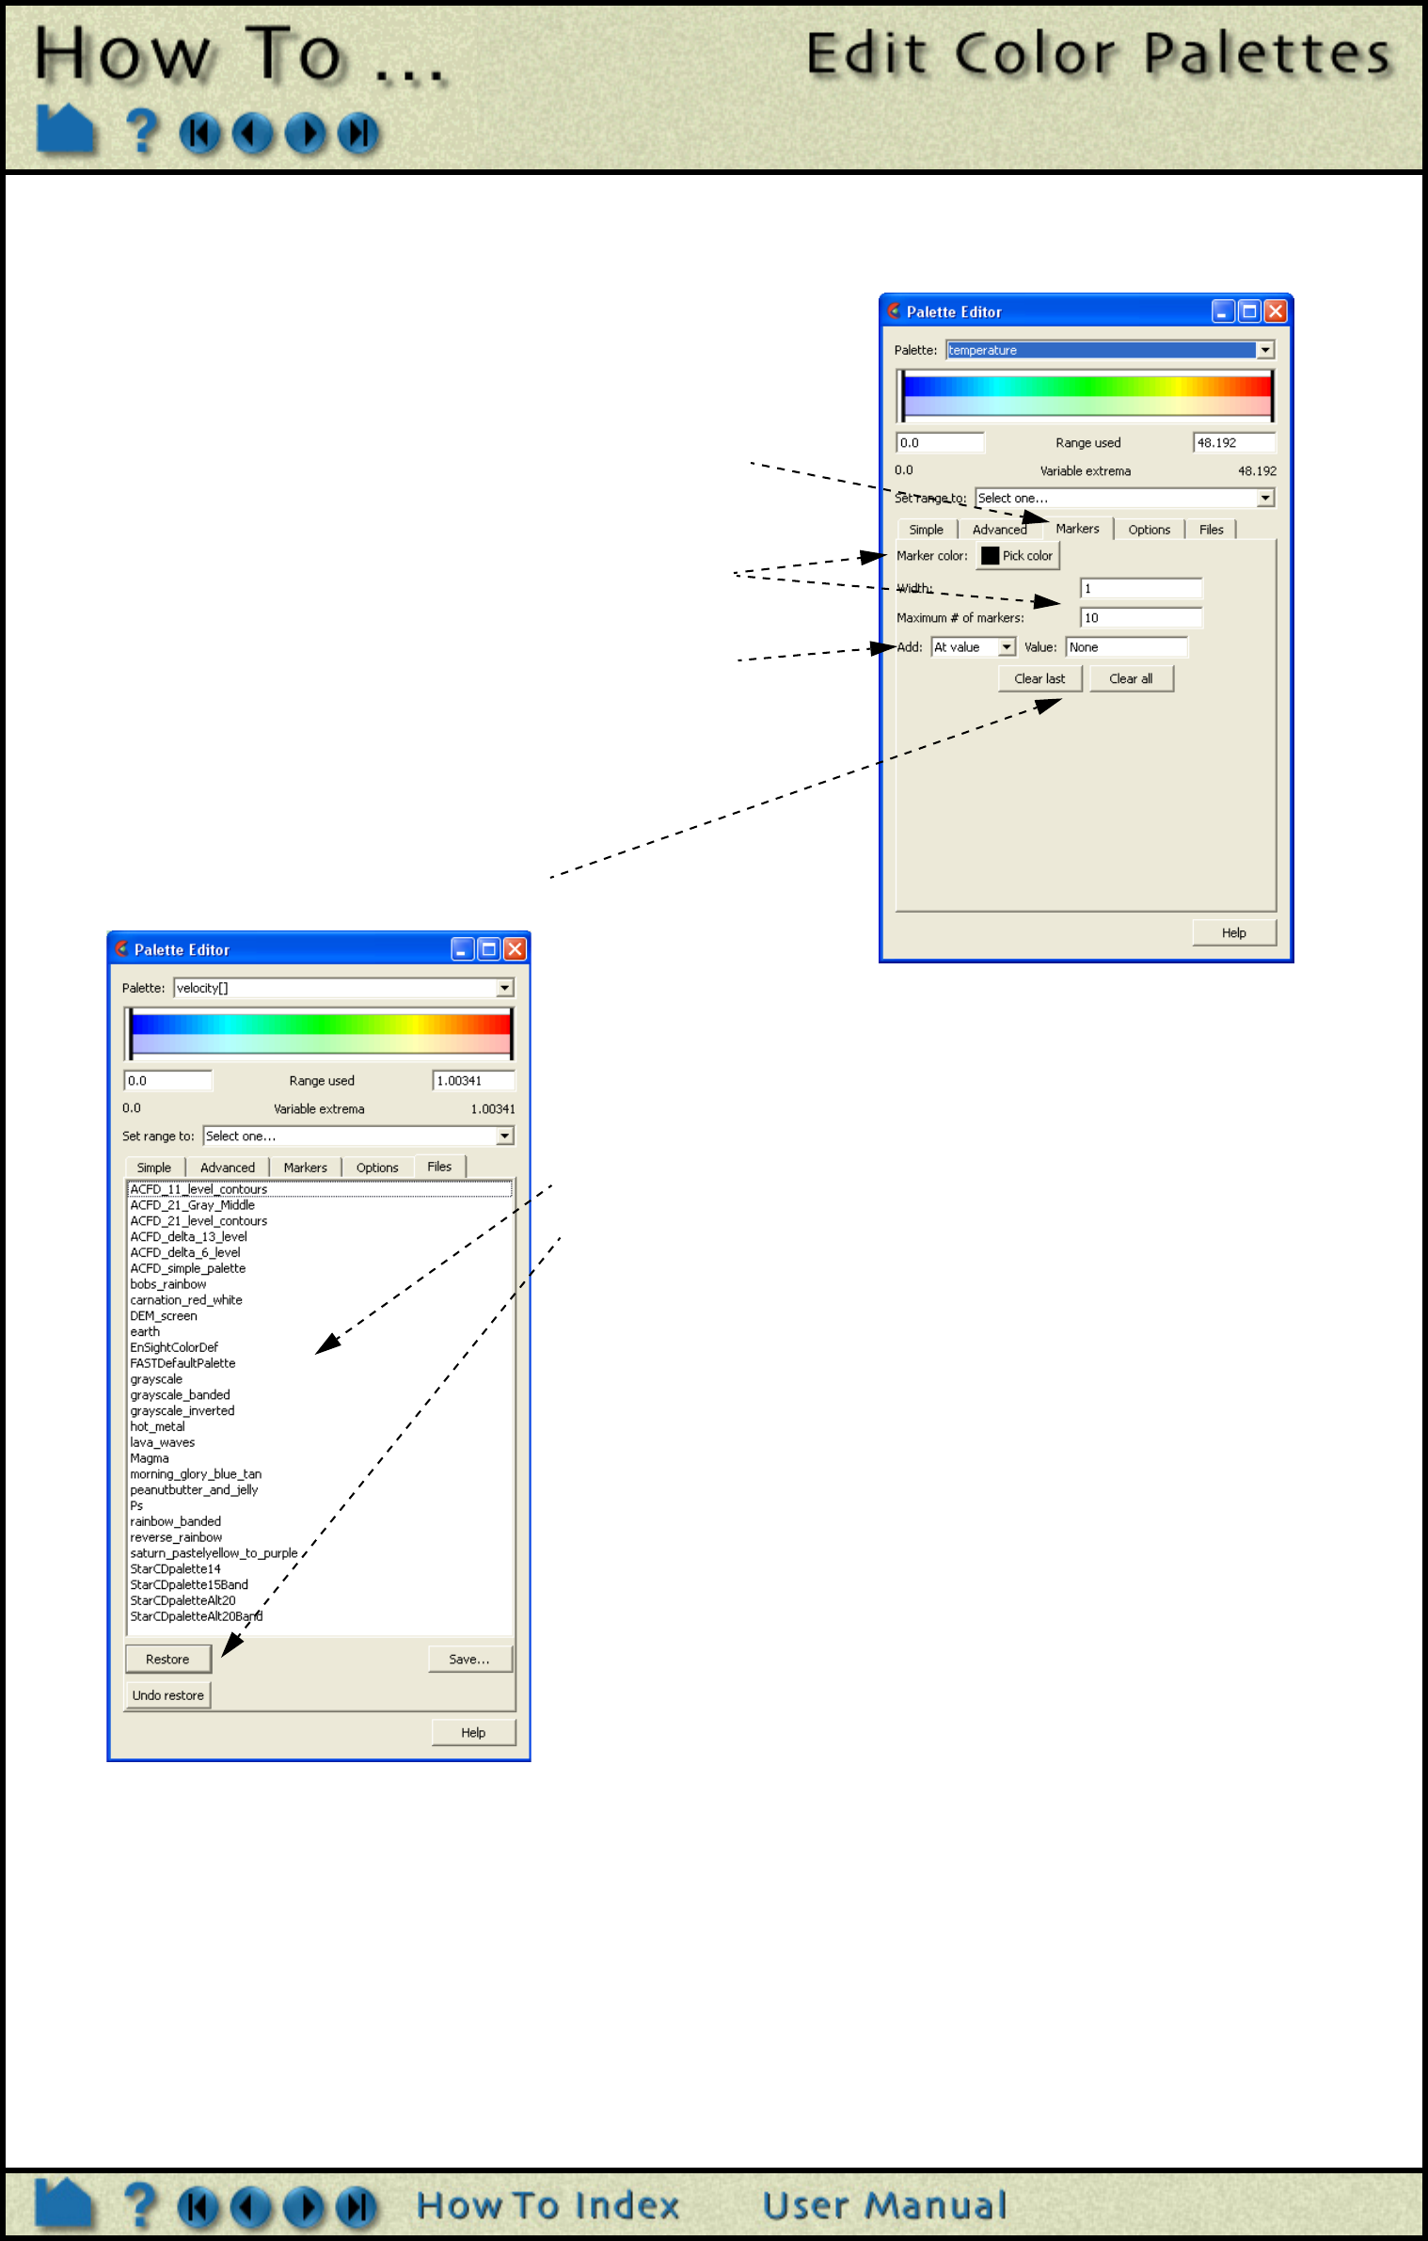Viewport: 1428px width, 2241px height.
Task: Click the home icon in the top header
Action: point(65,129)
